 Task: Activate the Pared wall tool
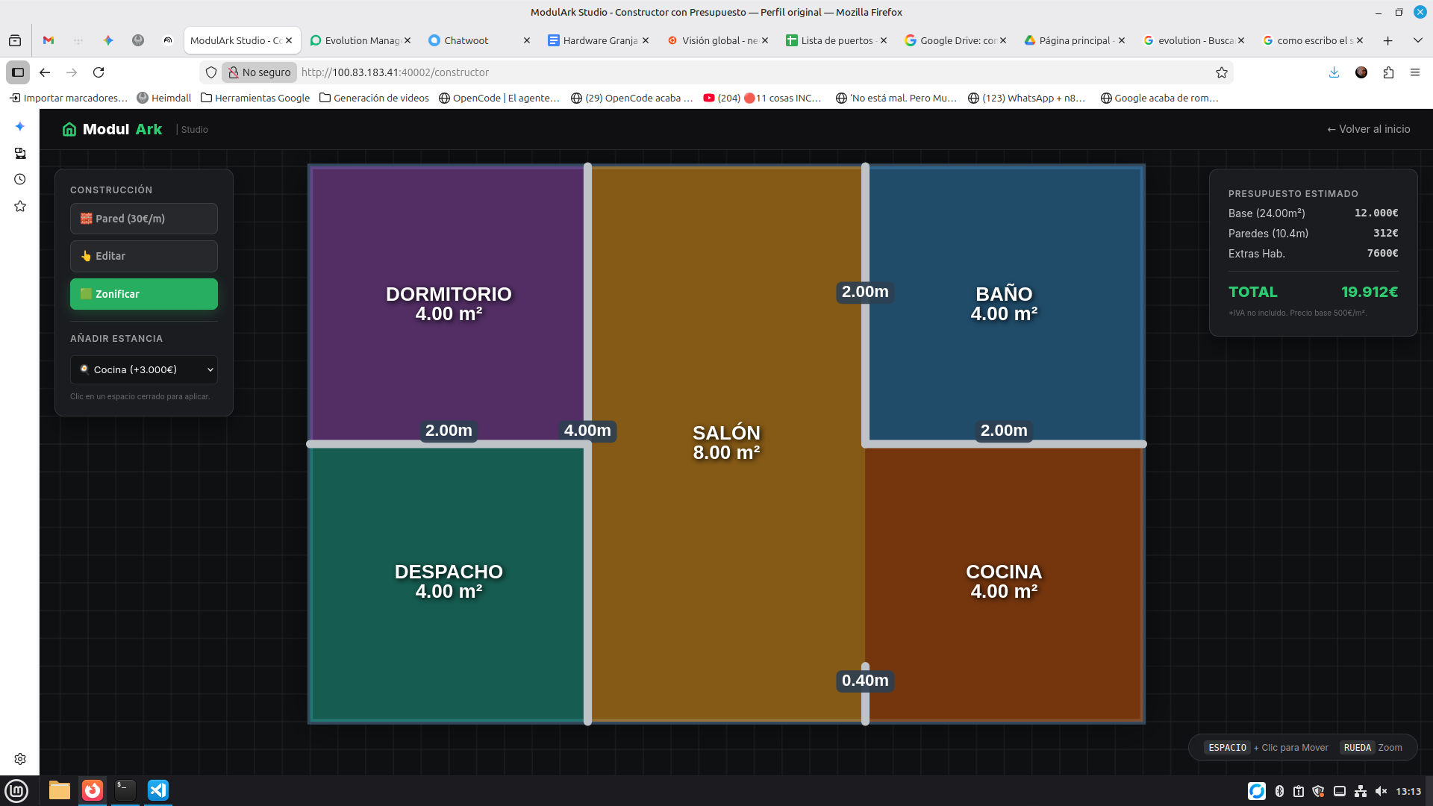pos(144,219)
